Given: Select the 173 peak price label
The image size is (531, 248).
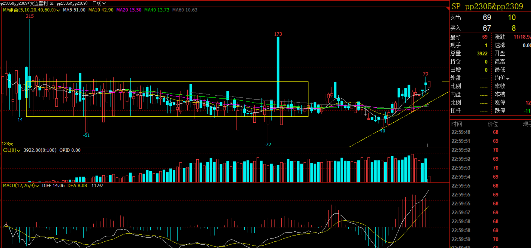Looking at the screenshot, I should [278, 34].
